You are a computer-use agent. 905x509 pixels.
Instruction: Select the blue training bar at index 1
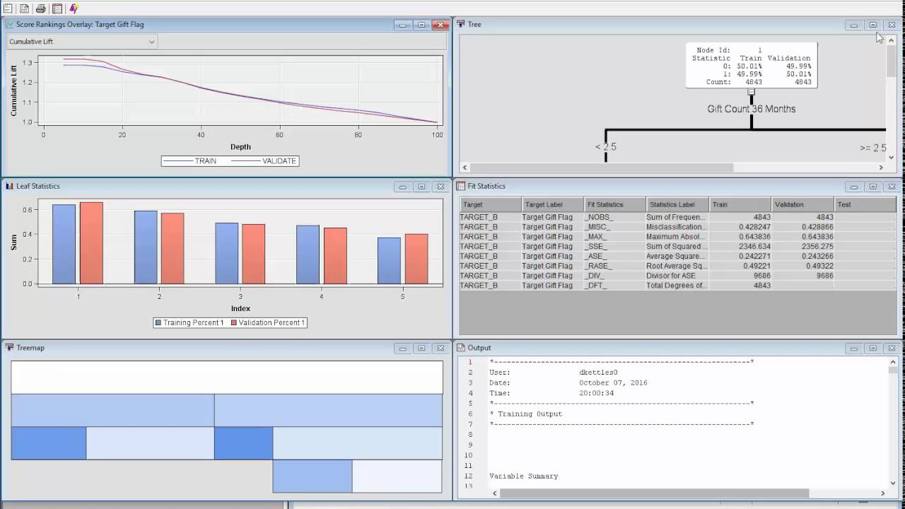pyautogui.click(x=64, y=244)
